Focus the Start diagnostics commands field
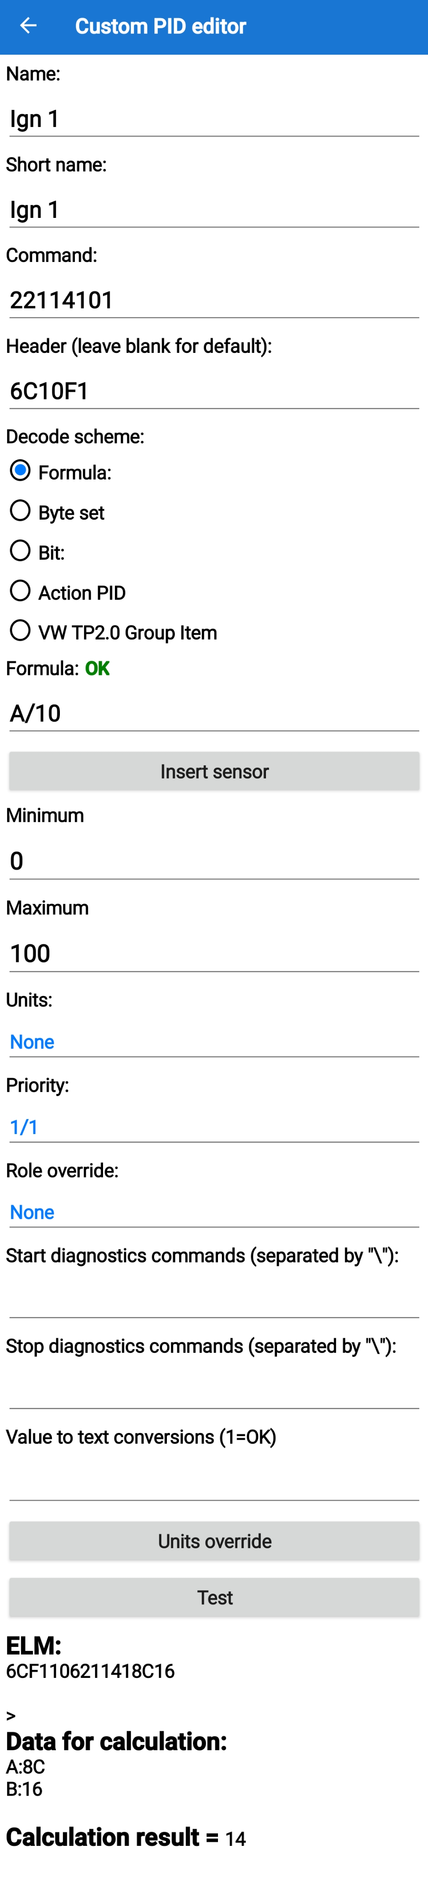 [x=214, y=1301]
